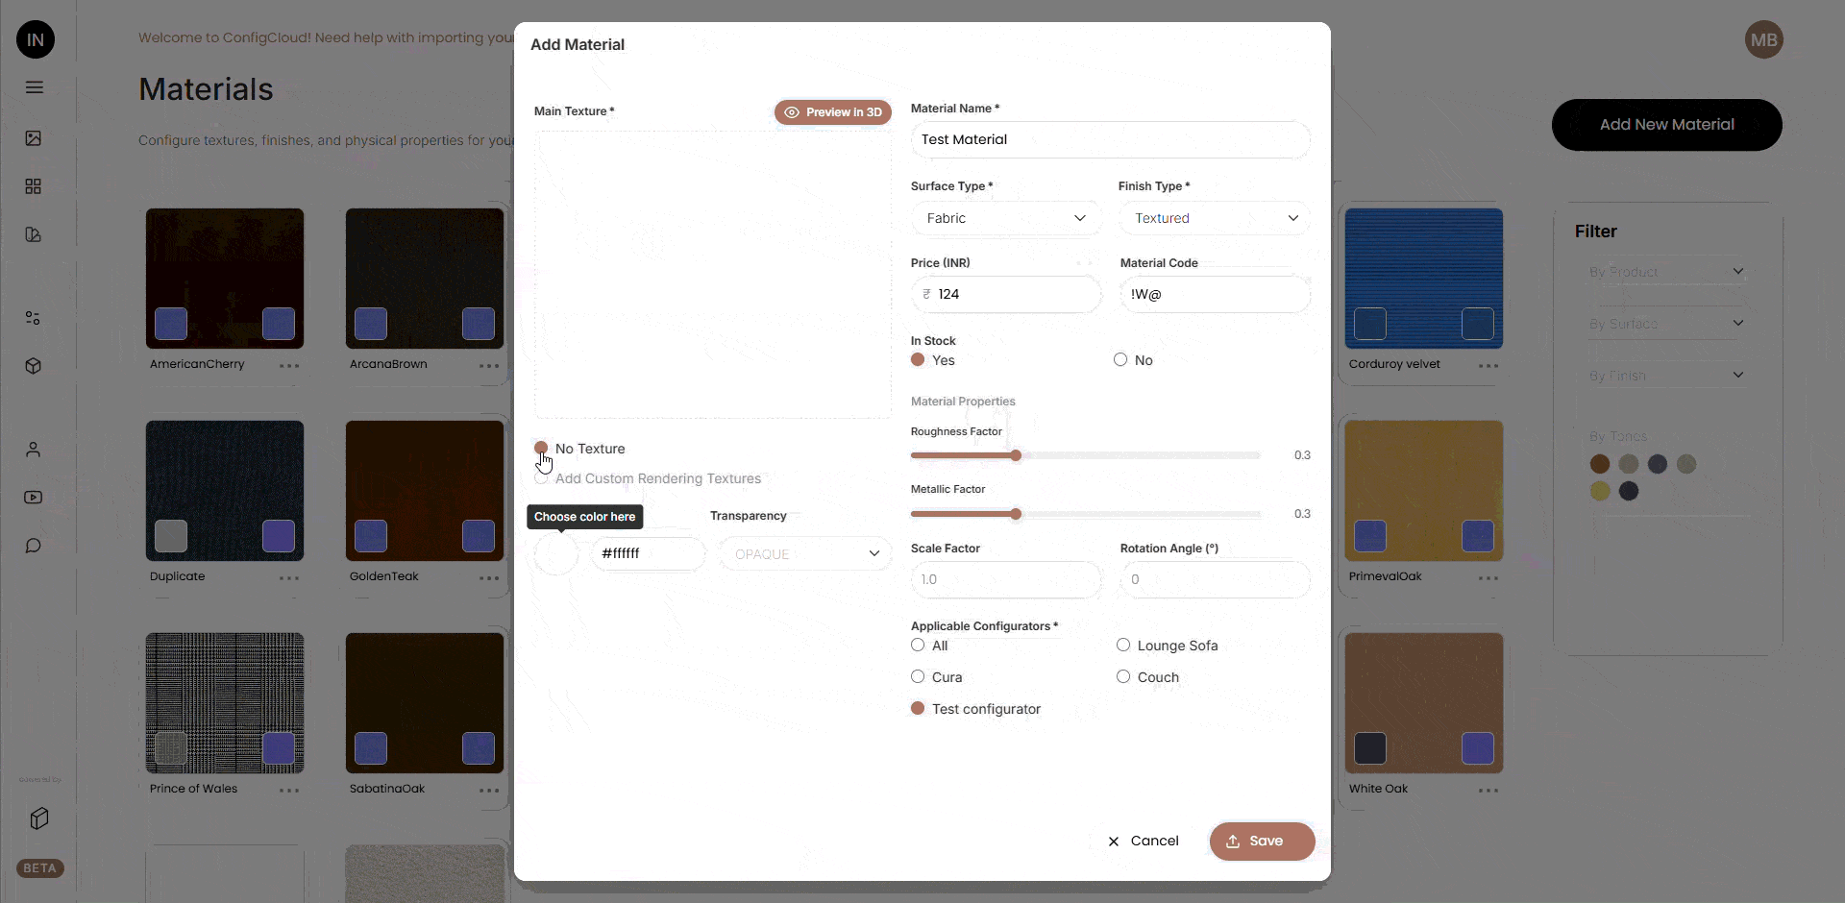The width and height of the screenshot is (1845, 903).
Task: Click the Material Name input field
Action: pyautogui.click(x=1111, y=139)
